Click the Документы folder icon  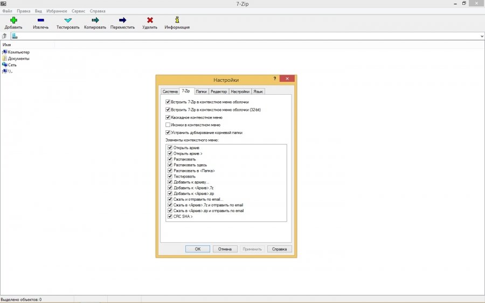tap(4, 58)
